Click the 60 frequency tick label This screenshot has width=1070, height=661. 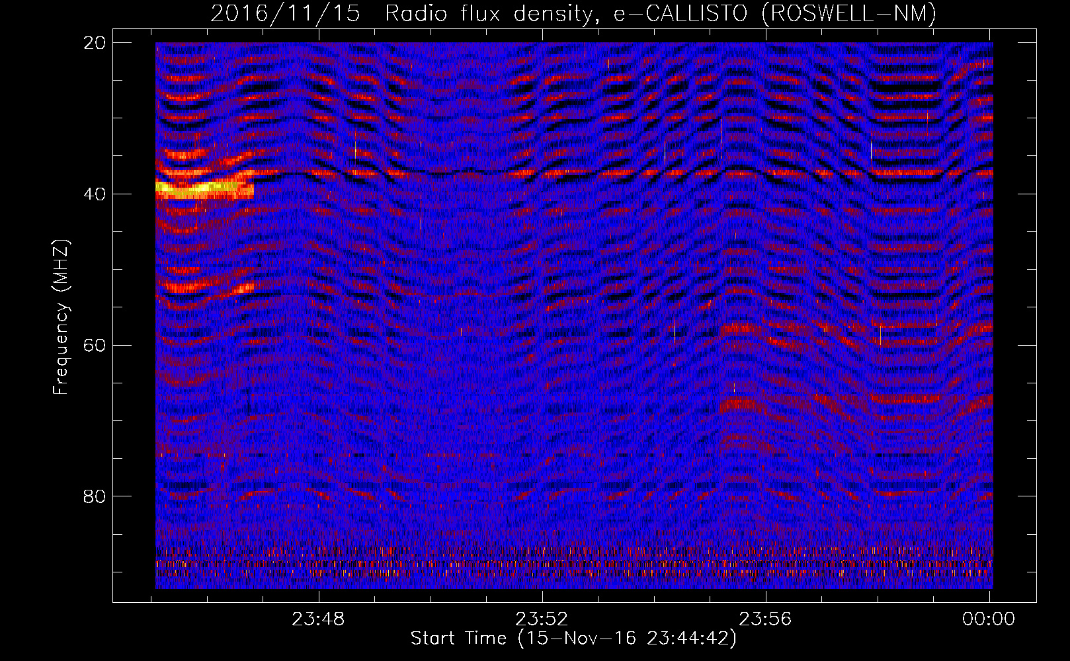[94, 345]
